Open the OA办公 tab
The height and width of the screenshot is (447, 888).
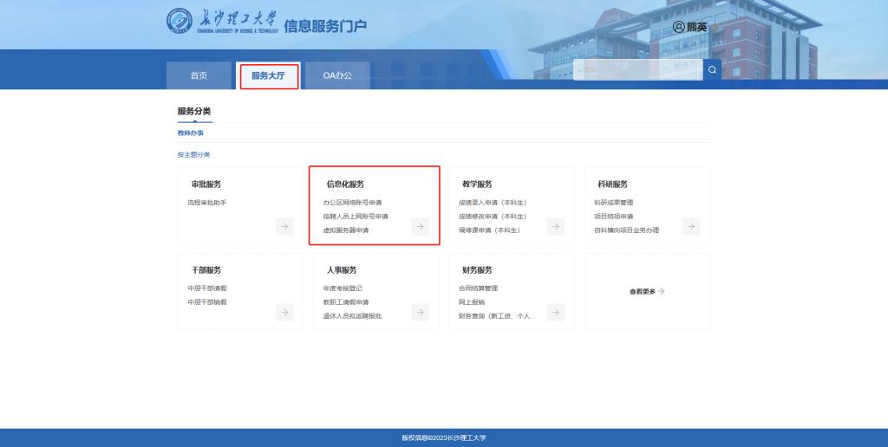pyautogui.click(x=337, y=76)
